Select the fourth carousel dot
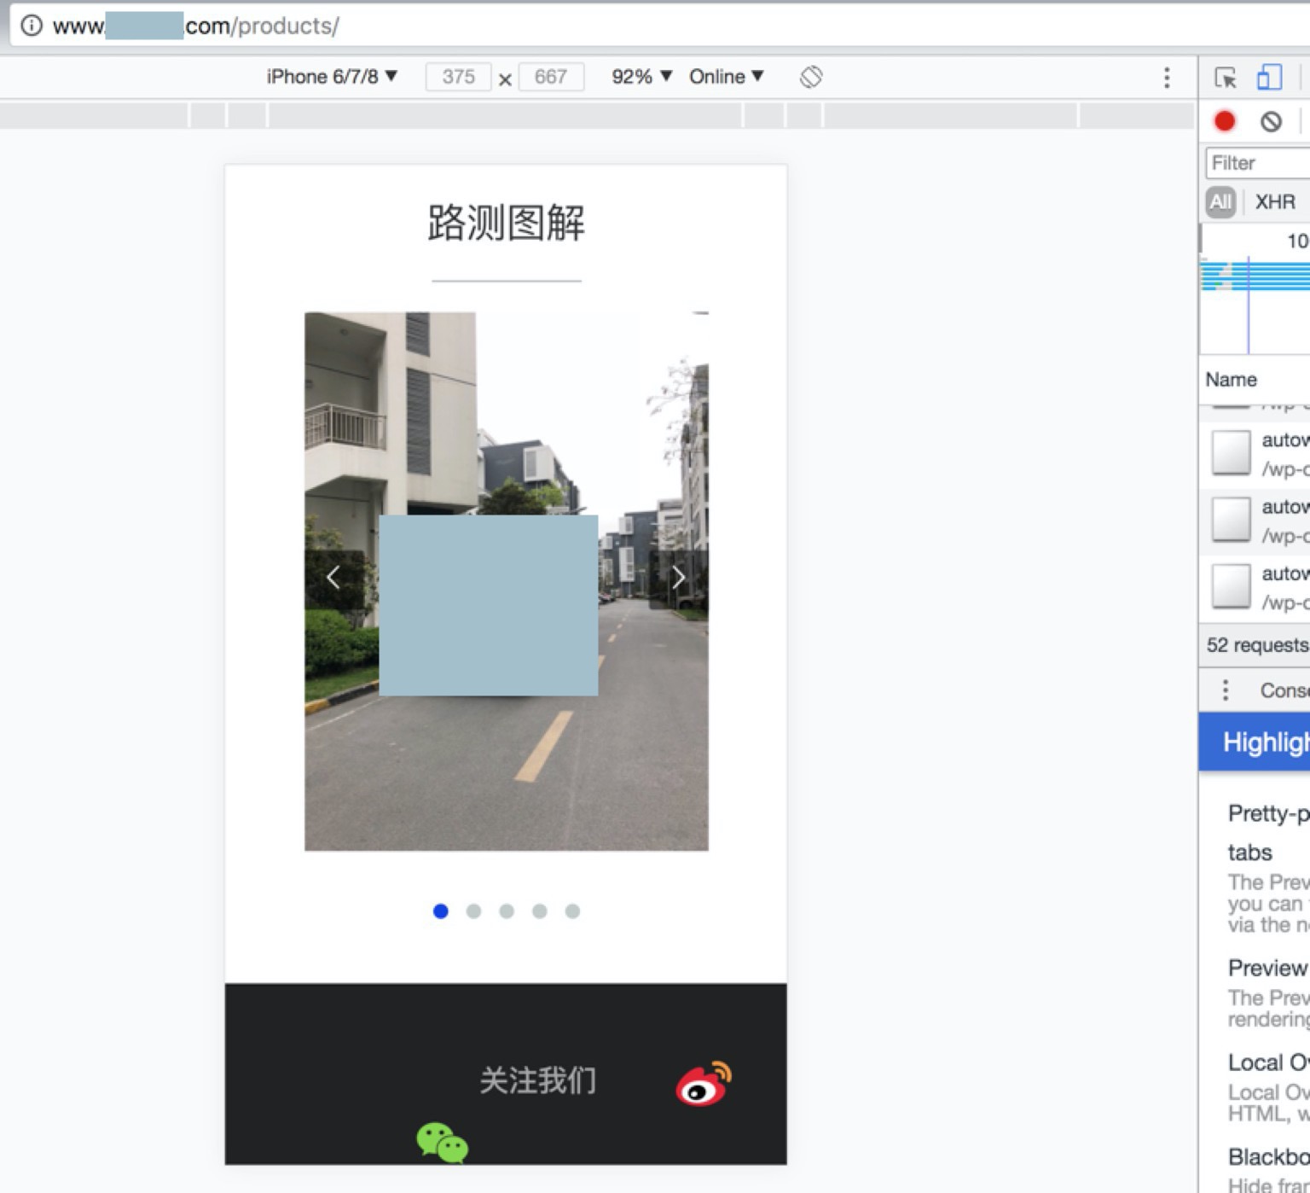1310x1193 pixels. pyautogui.click(x=539, y=911)
